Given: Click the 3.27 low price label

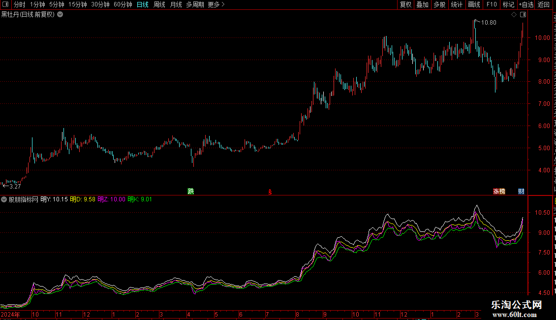Looking at the screenshot, I should tap(15, 187).
